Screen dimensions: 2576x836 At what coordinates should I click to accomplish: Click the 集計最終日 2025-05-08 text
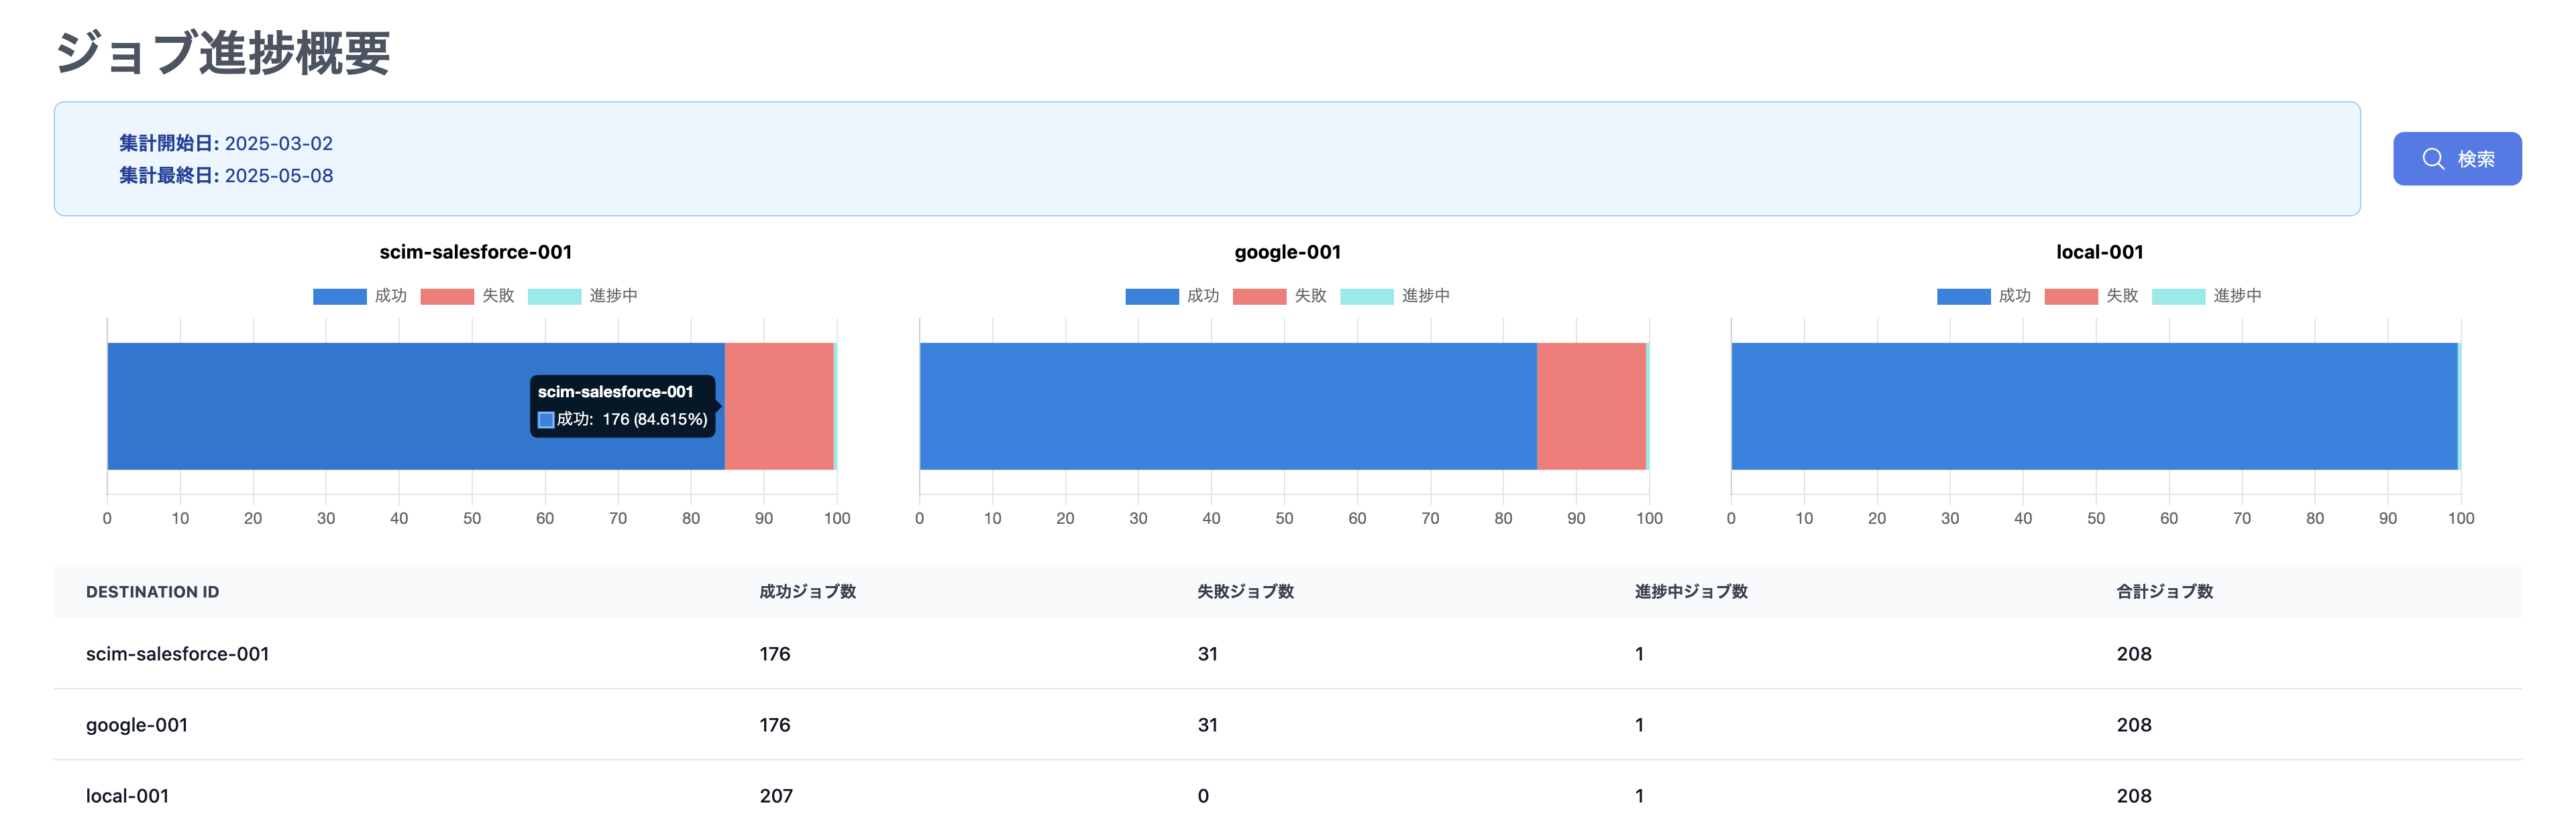click(x=226, y=176)
